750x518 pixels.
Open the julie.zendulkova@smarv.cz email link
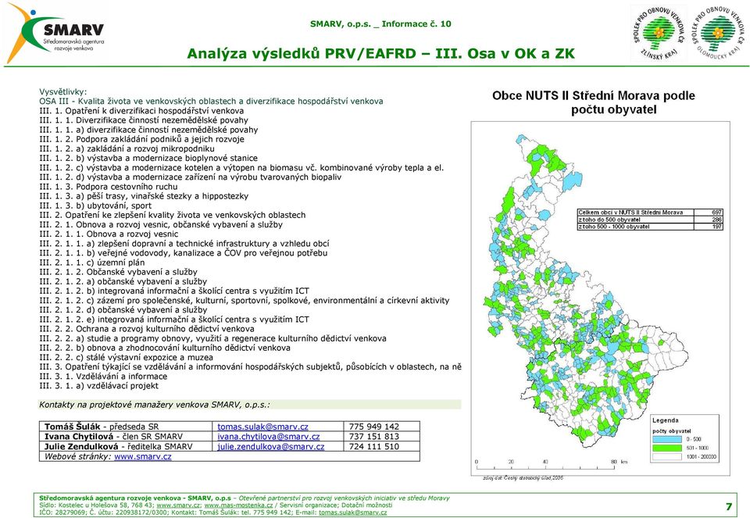tap(271, 447)
